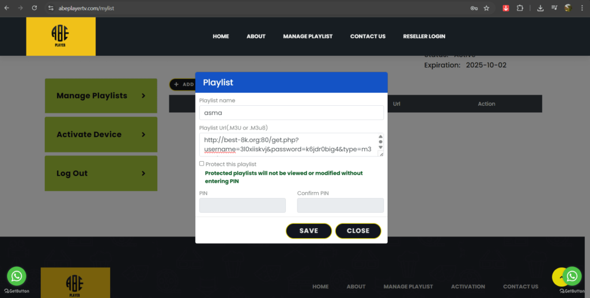The height and width of the screenshot is (298, 590).
Task: Click GetButton label bottom right
Action: click(x=572, y=291)
